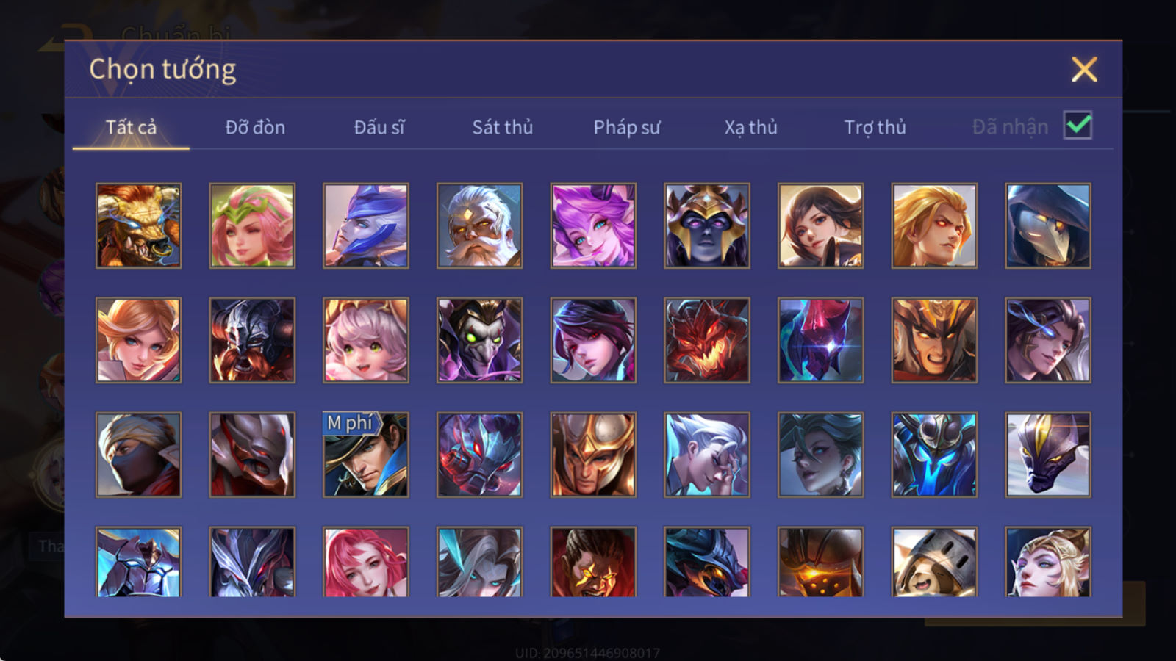The height and width of the screenshot is (661, 1176).
Task: Select the hooded plague-doctor beak mask hero
Action: coord(1048,225)
